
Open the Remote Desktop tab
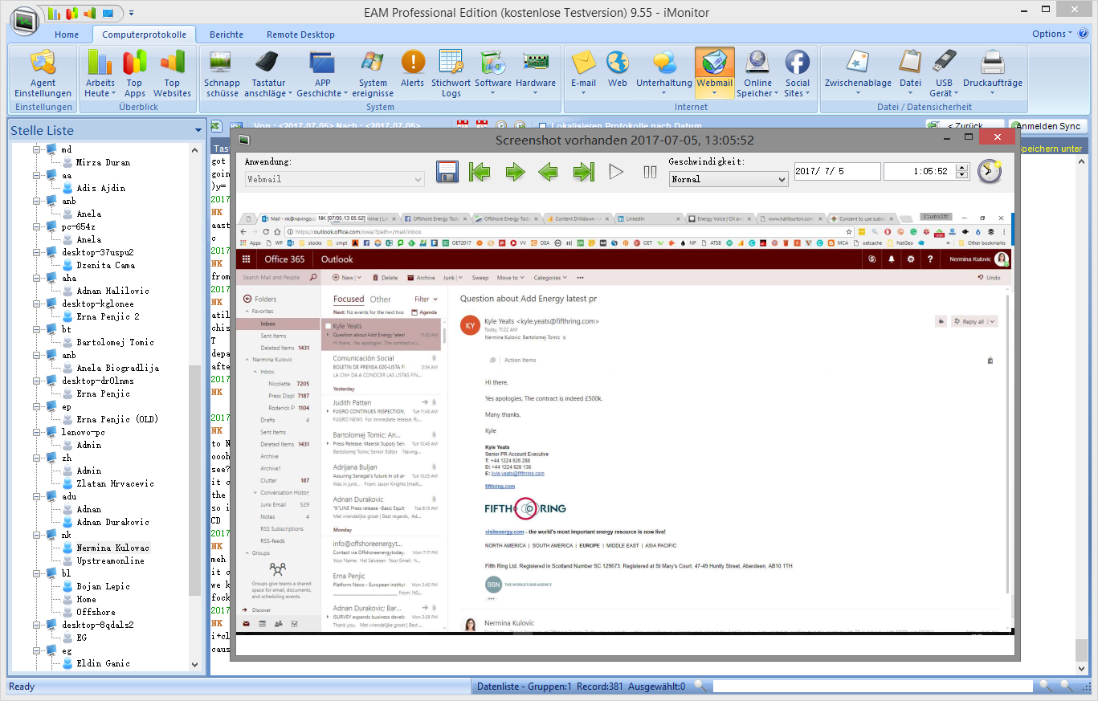(x=300, y=35)
